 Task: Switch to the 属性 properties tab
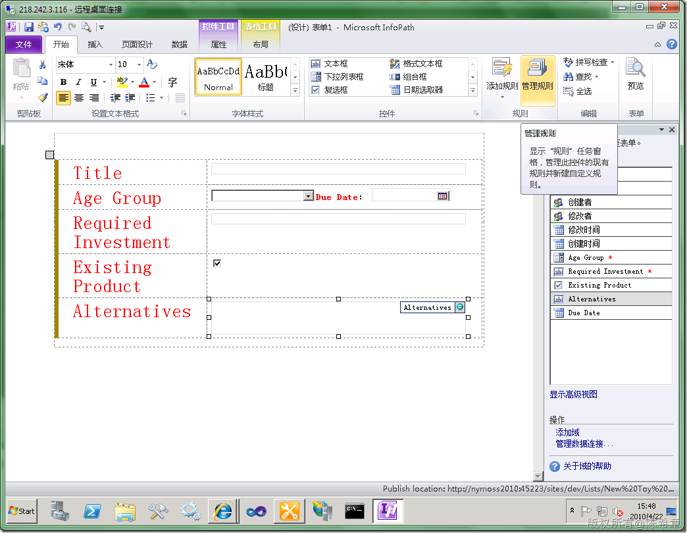click(218, 44)
